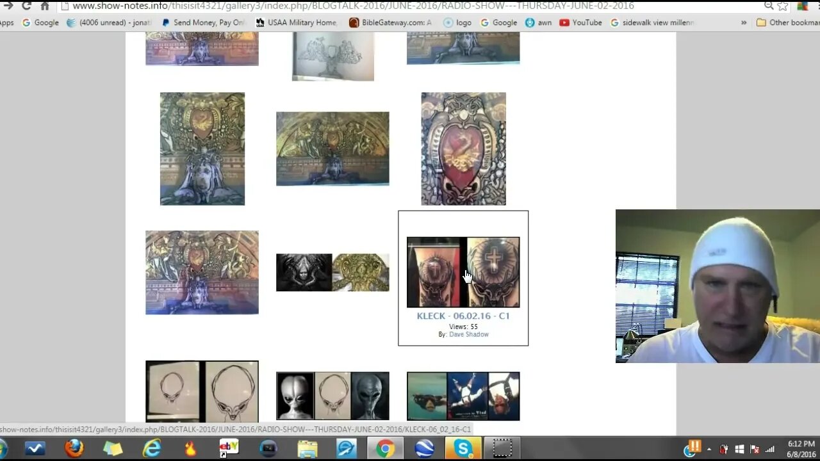
Task: Open the Send Money, Pay Online bookmark
Action: 204,22
